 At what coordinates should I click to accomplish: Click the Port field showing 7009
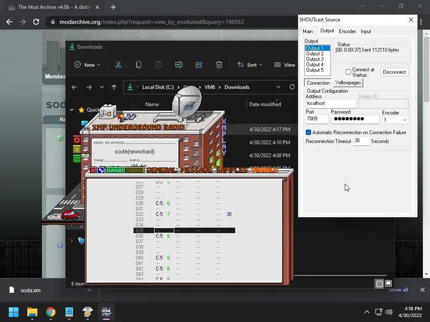click(317, 119)
